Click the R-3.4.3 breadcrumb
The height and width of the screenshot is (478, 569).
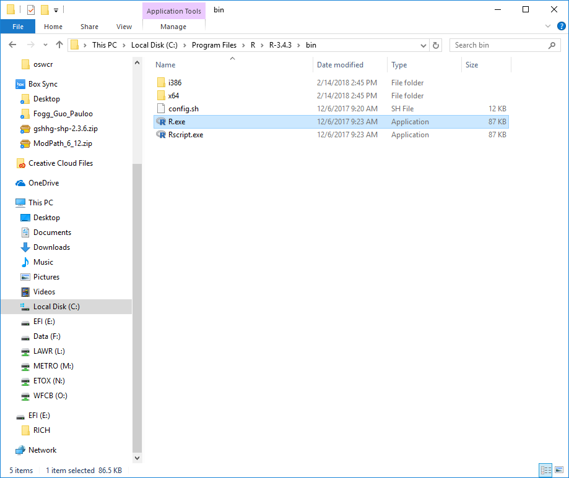pos(280,45)
